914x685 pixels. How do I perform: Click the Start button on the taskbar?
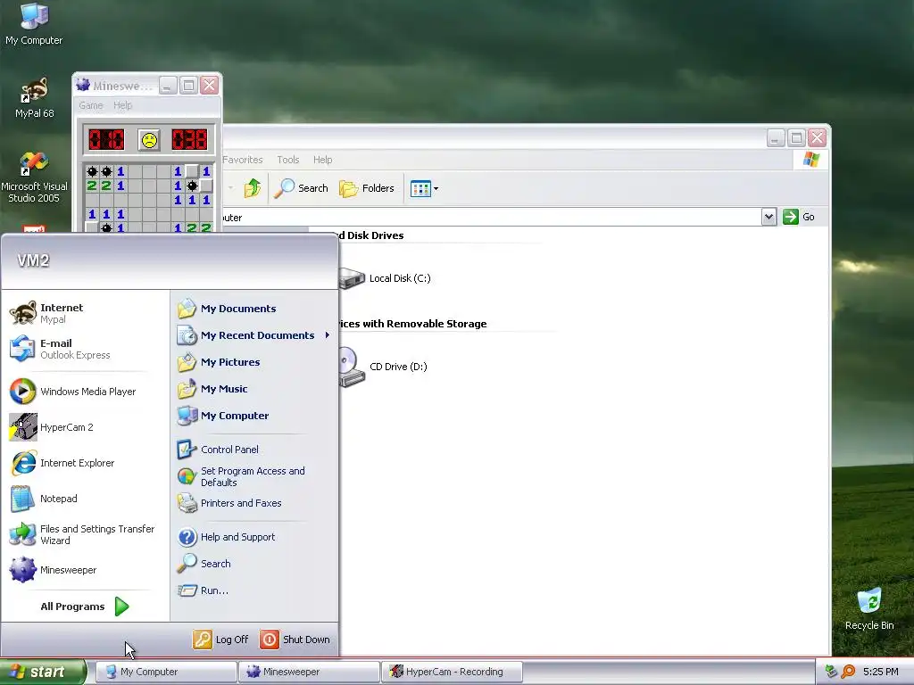43,672
